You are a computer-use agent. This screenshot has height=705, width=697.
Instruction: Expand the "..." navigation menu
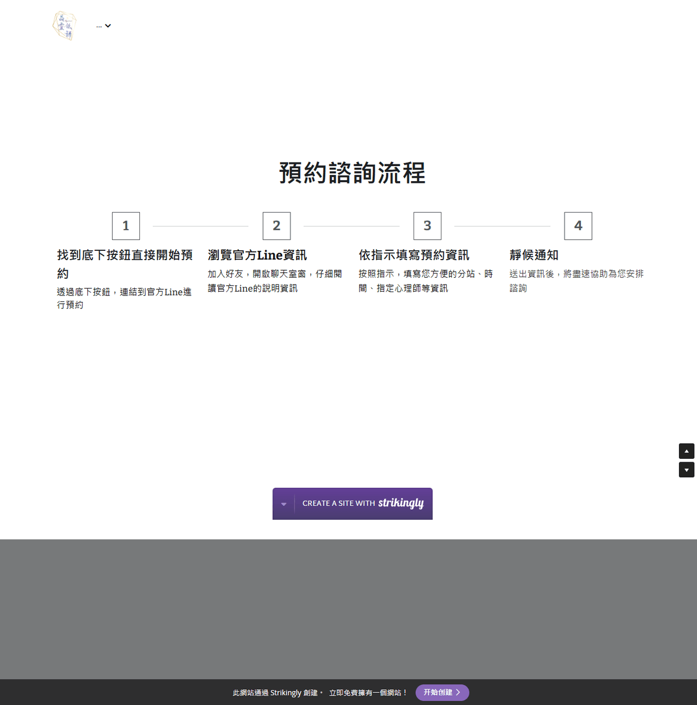coord(103,26)
